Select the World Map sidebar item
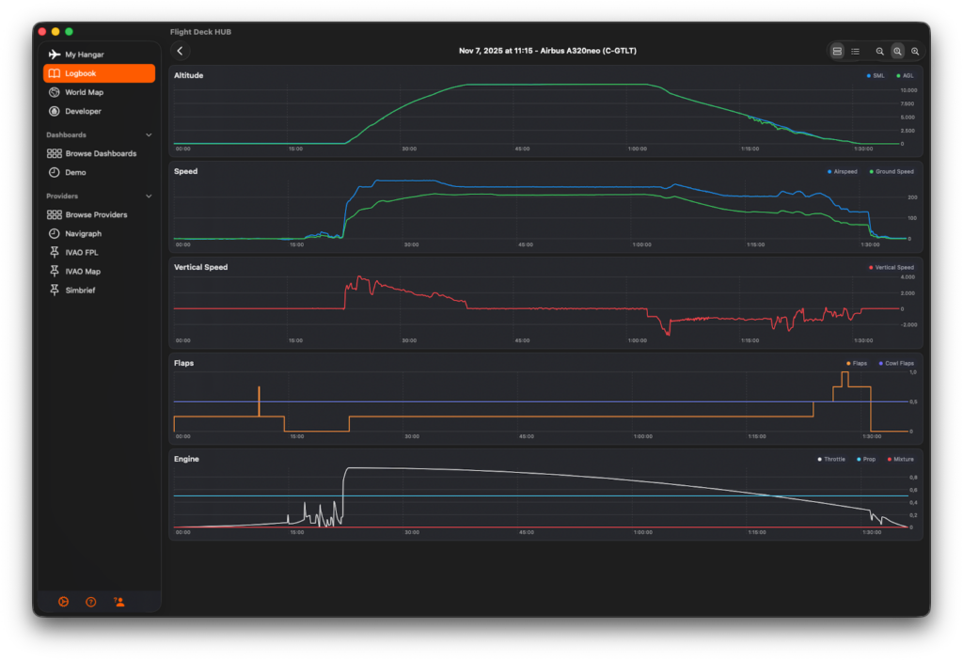The image size is (963, 660). tap(84, 92)
